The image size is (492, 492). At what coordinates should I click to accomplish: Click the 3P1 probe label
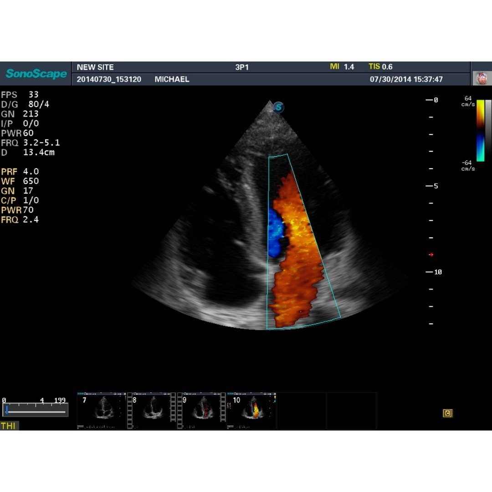pyautogui.click(x=242, y=67)
